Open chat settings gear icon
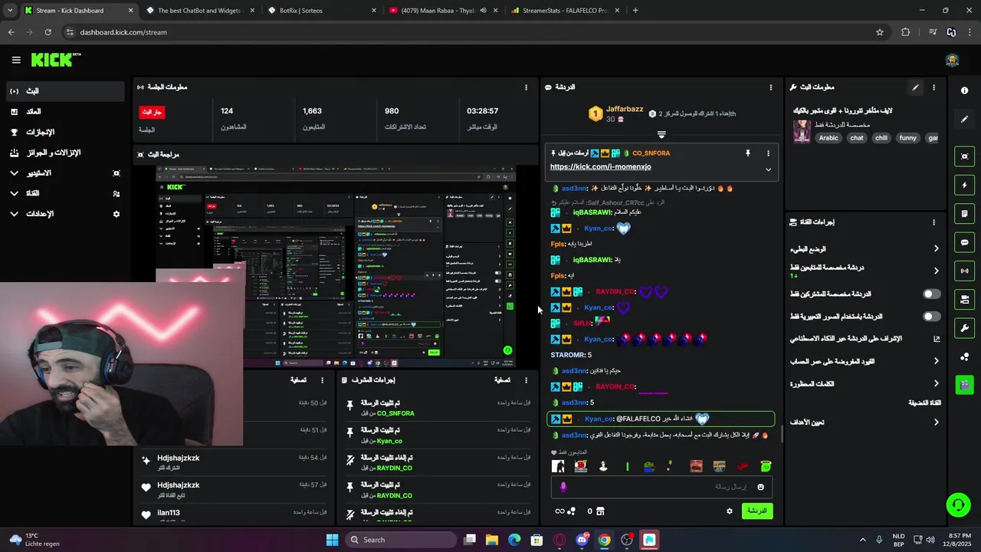Image resolution: width=981 pixels, height=552 pixels. tap(730, 511)
